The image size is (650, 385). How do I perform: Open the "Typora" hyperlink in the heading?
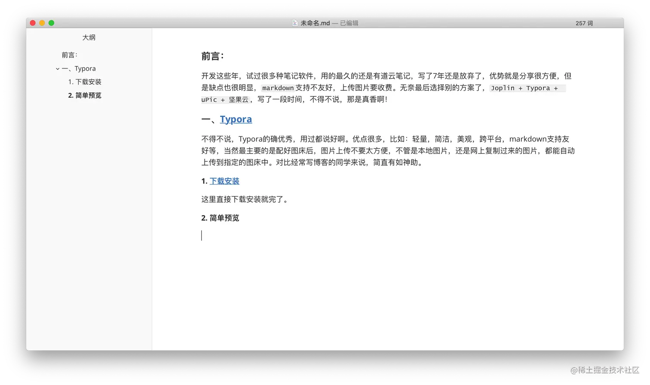[x=236, y=119]
